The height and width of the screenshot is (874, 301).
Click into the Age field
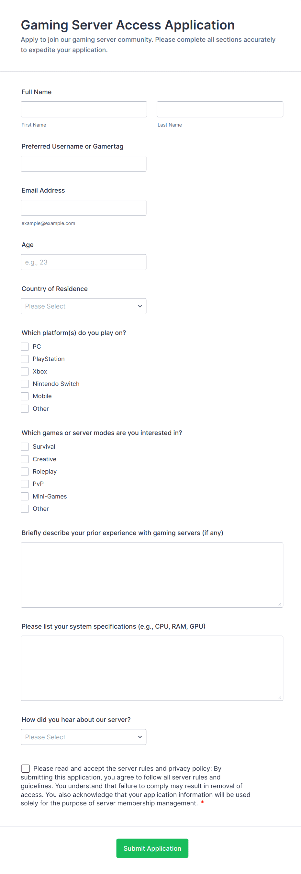tap(84, 262)
